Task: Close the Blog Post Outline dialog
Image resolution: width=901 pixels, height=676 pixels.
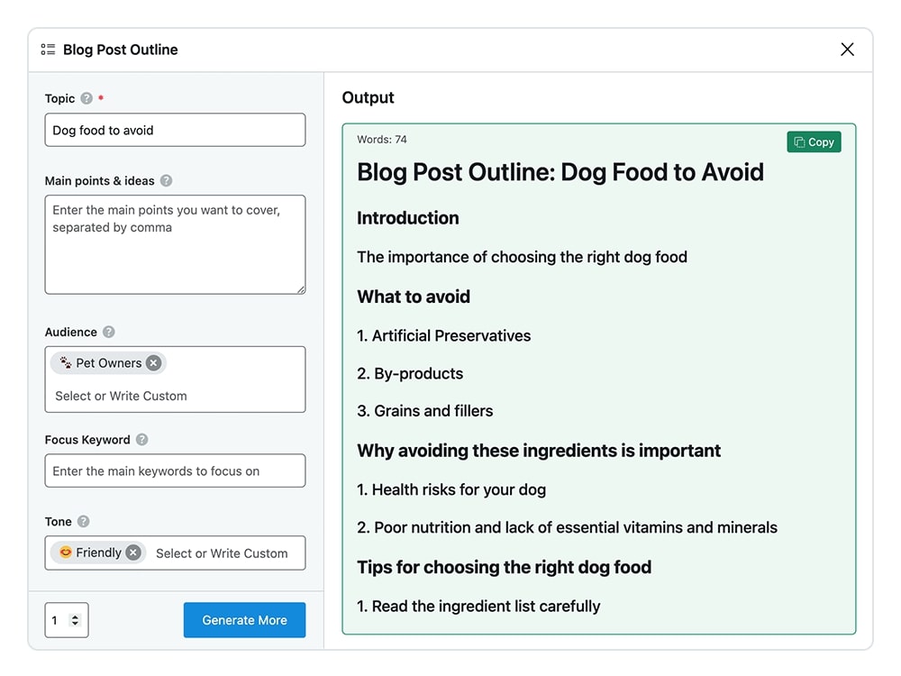Action: (847, 50)
